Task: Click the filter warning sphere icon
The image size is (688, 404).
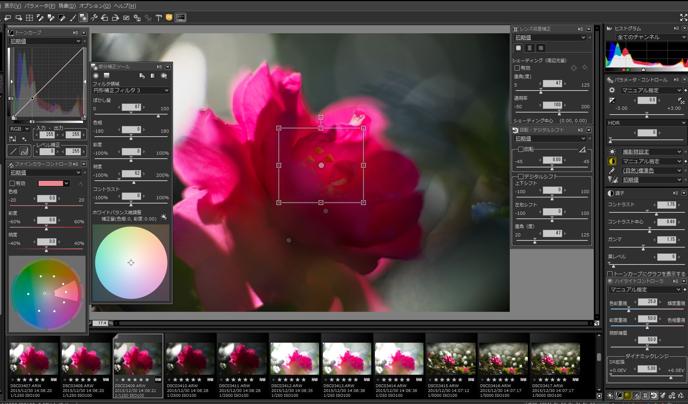Action: click(164, 76)
